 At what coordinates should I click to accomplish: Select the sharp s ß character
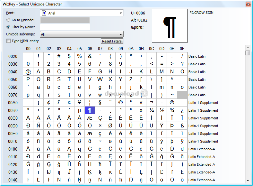pos(182,126)
